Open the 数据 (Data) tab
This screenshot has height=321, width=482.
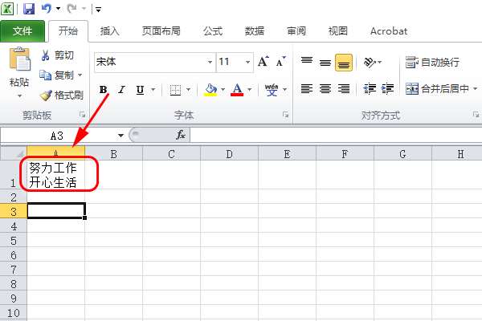[254, 31]
